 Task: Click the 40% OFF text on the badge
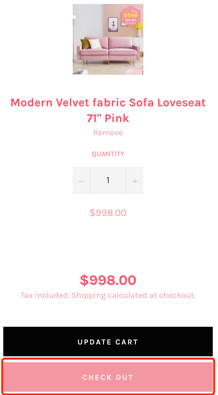tap(131, 20)
